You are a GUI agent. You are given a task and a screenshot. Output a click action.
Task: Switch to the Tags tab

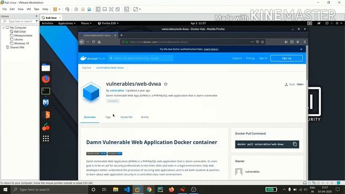[108, 117]
